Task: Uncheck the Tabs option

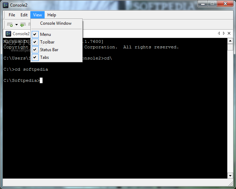Action: 56,57
